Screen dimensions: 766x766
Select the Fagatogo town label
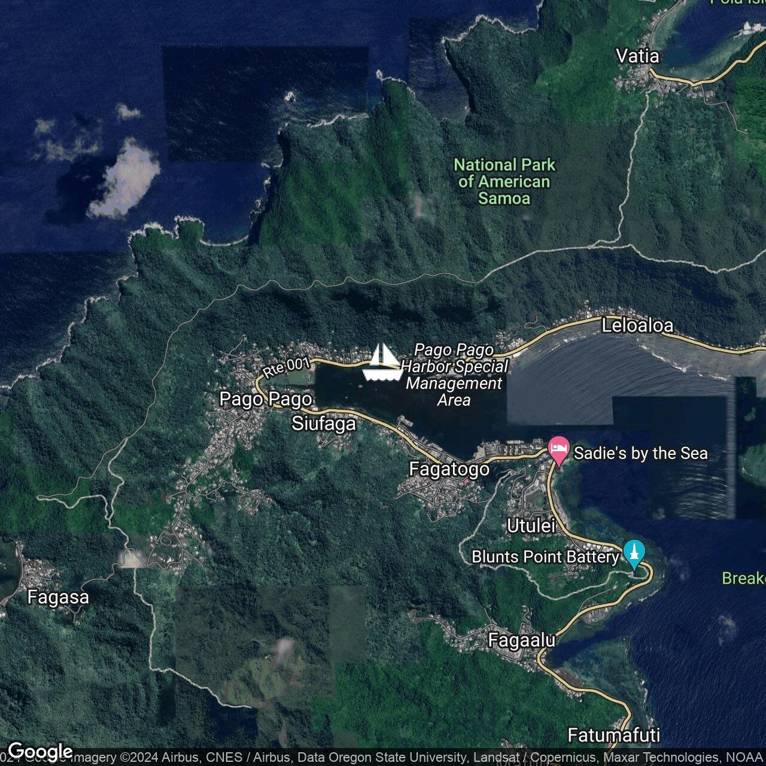pyautogui.click(x=449, y=469)
